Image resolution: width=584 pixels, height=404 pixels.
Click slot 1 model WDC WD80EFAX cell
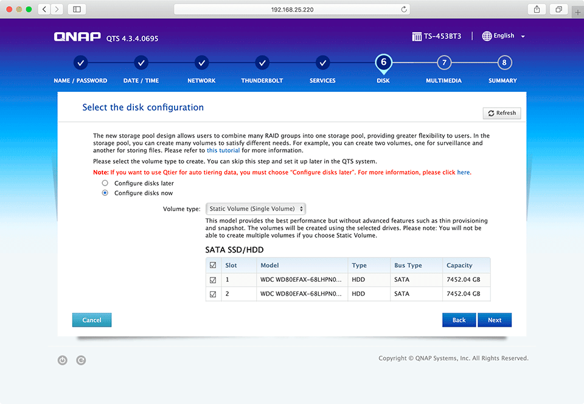click(301, 280)
